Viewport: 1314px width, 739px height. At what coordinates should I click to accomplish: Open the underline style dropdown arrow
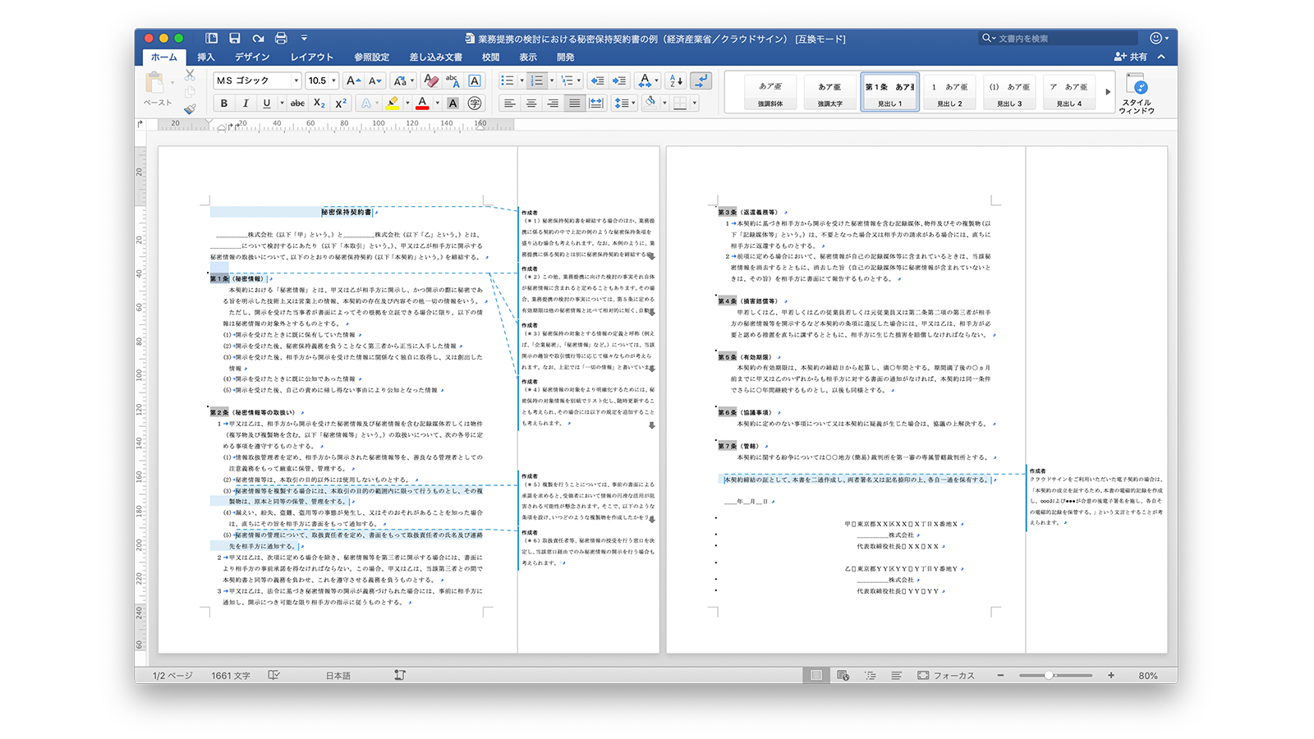tap(282, 103)
